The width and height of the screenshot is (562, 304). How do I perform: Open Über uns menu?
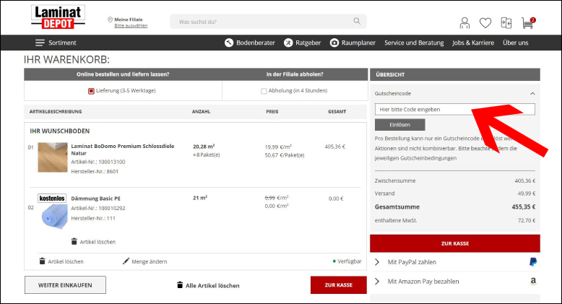coord(515,43)
